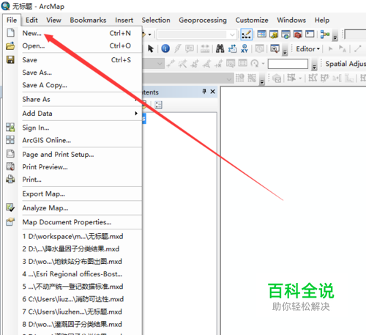Open the Insert menu
This screenshot has width=366, height=335.
click(x=124, y=20)
